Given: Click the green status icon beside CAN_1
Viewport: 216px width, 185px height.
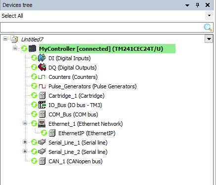Looking at the screenshot, I should [x=34, y=161].
